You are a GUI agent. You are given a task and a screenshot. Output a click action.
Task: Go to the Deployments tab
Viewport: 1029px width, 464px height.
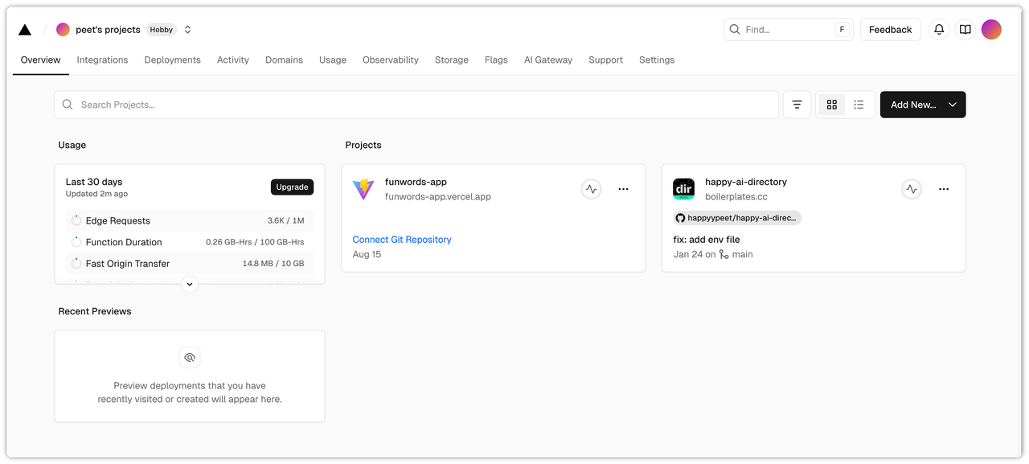point(172,60)
